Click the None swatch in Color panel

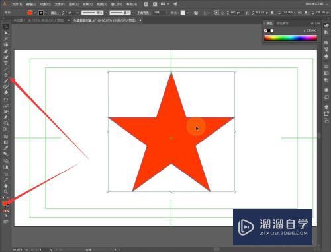[x=265, y=30]
